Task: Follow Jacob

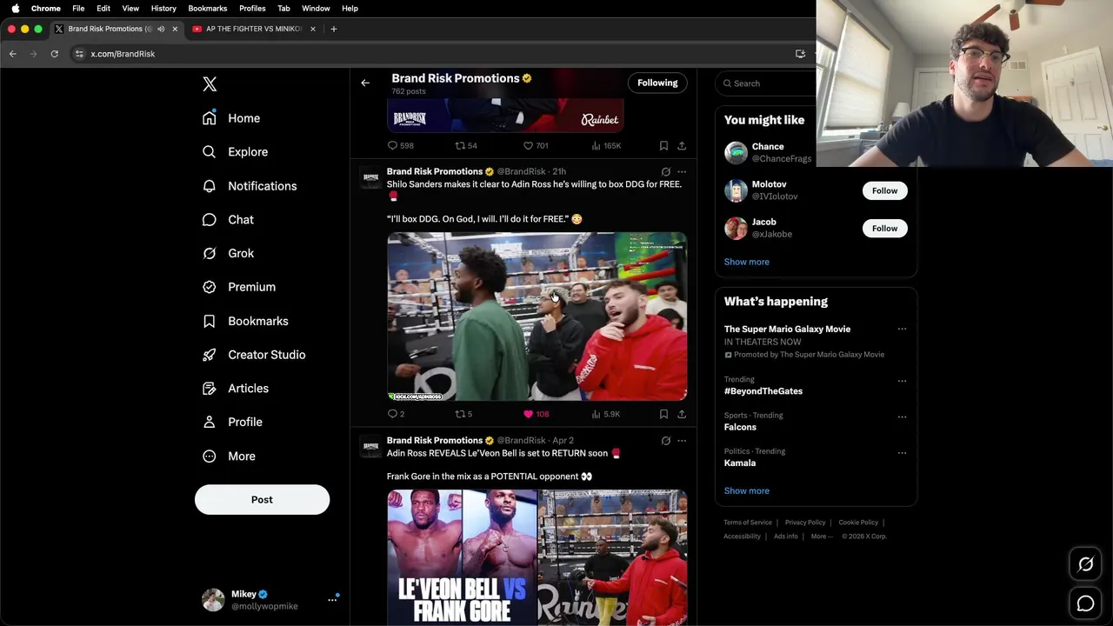Action: click(x=884, y=229)
